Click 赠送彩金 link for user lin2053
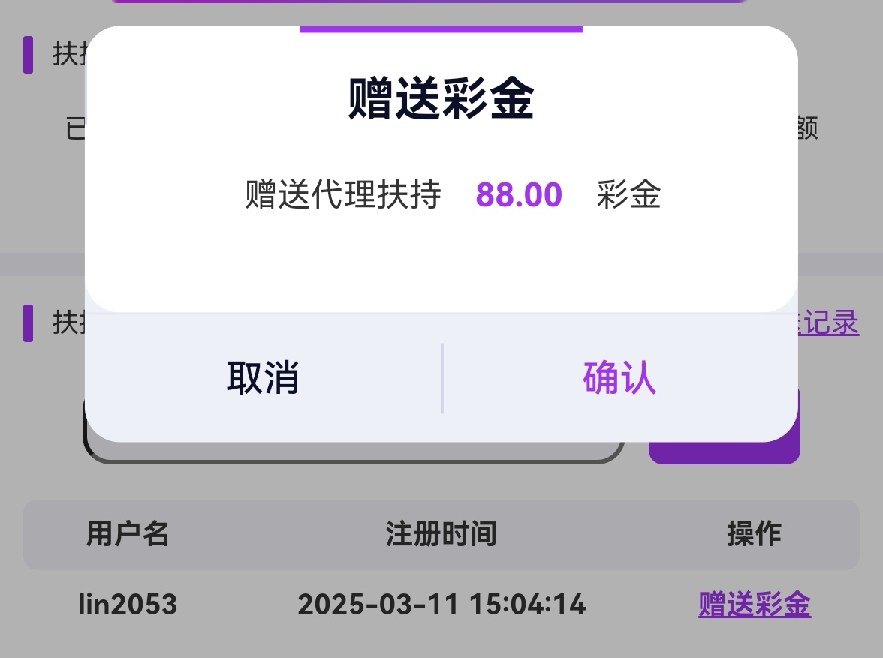This screenshot has height=658, width=883. pos(754,604)
